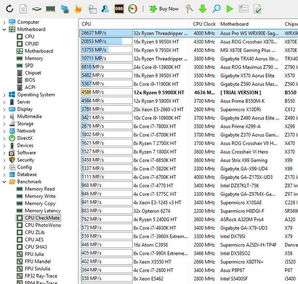
Task: Select the Config category
Action: [24, 167]
